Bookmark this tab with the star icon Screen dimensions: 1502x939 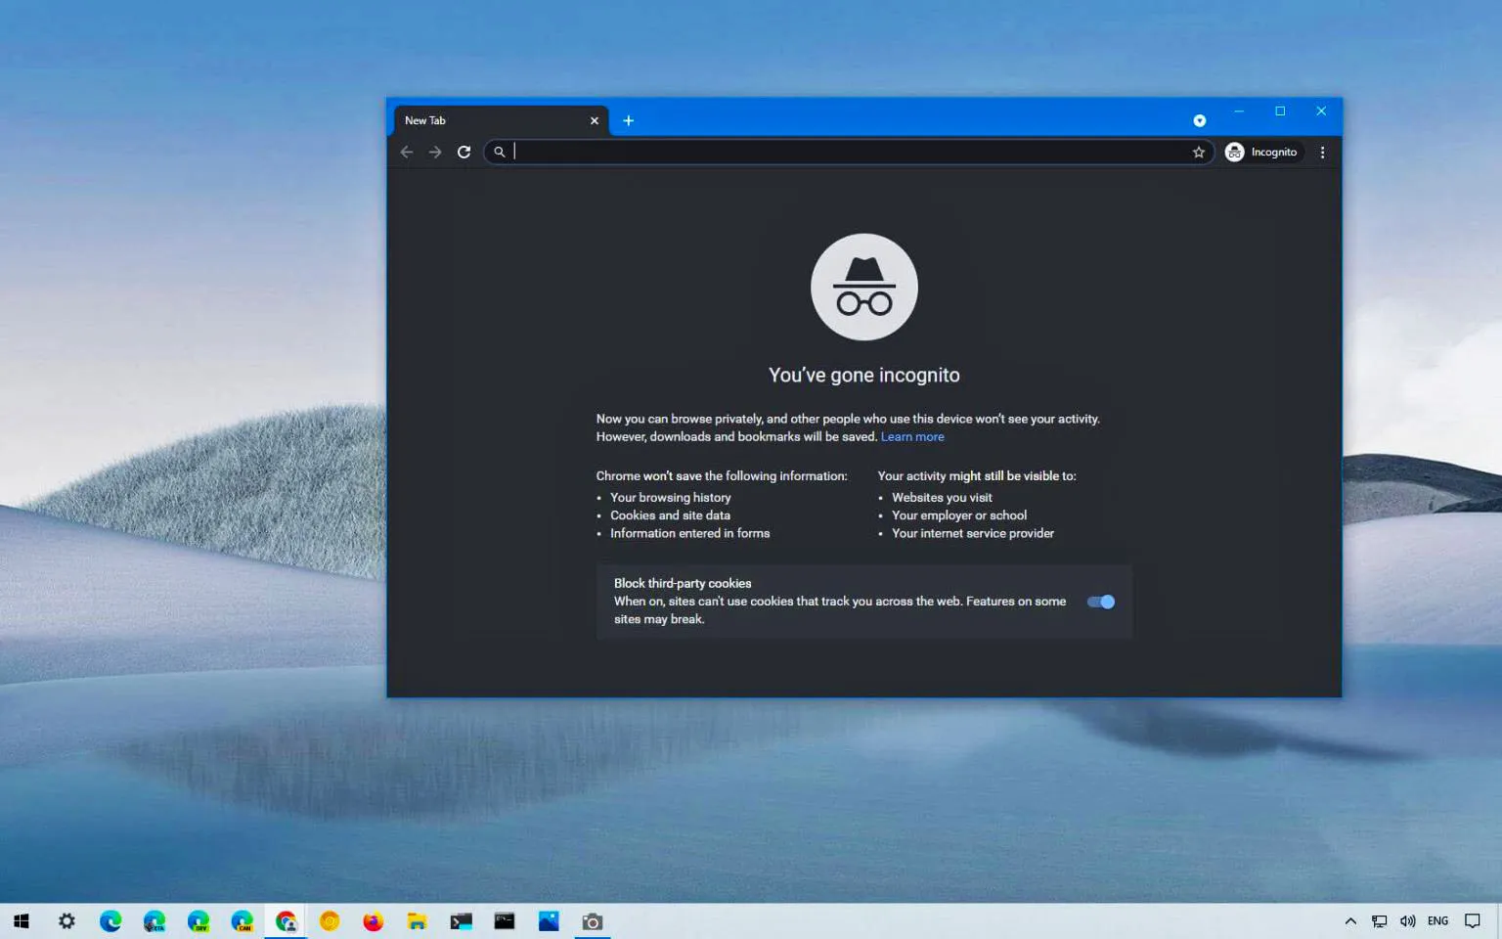1199,152
